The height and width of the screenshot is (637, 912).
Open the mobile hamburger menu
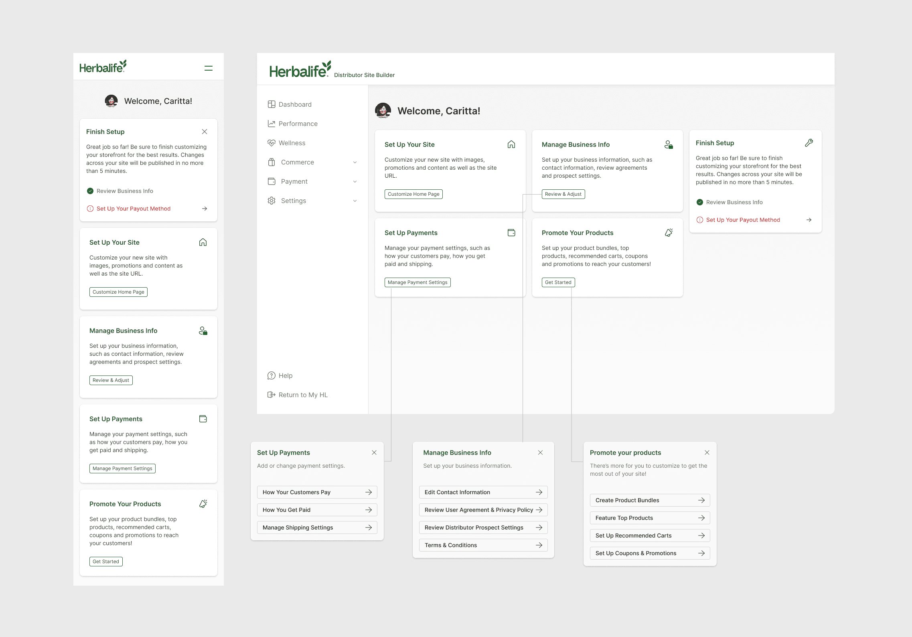click(x=209, y=68)
